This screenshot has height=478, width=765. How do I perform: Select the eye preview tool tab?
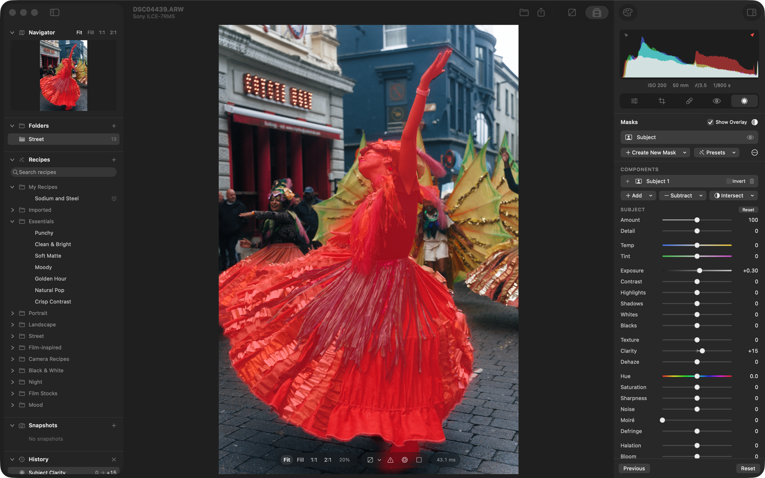pyautogui.click(x=717, y=101)
